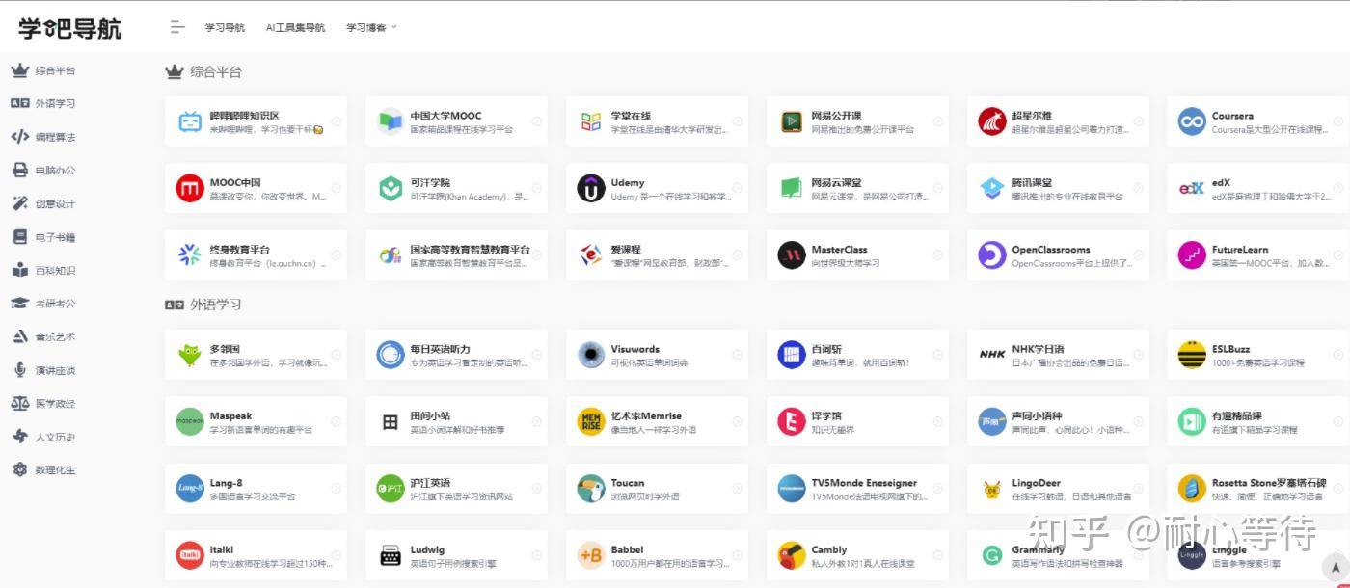Open the MasterClass card link
The image size is (1350, 588).
(858, 255)
